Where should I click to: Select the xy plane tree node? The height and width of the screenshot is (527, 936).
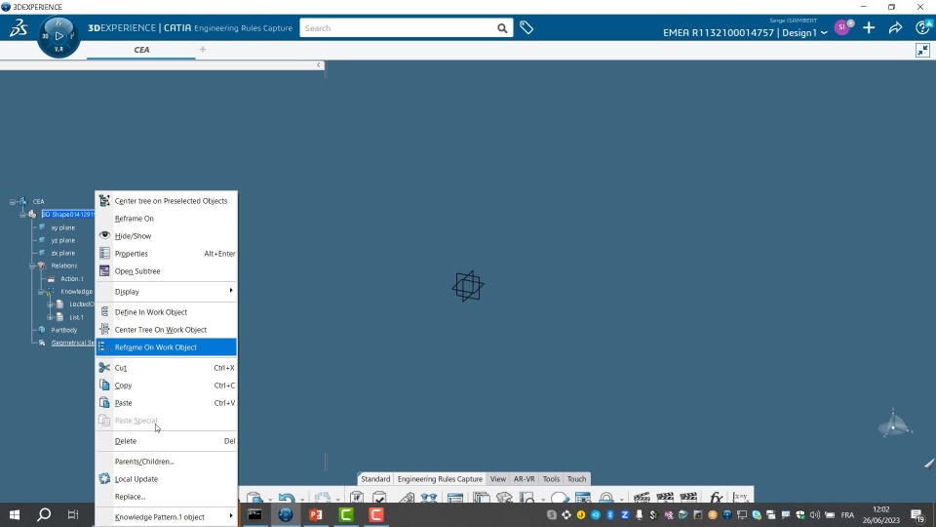tap(62, 227)
